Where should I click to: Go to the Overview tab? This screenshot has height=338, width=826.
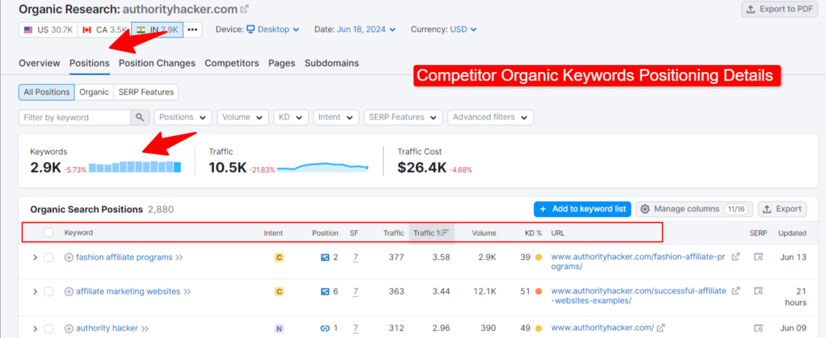(39, 63)
